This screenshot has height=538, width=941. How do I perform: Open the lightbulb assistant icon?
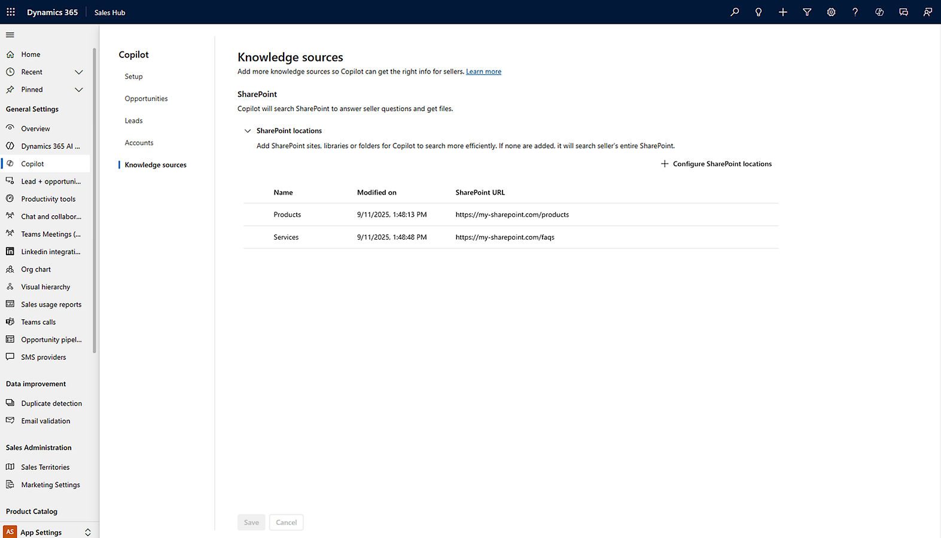coord(759,12)
